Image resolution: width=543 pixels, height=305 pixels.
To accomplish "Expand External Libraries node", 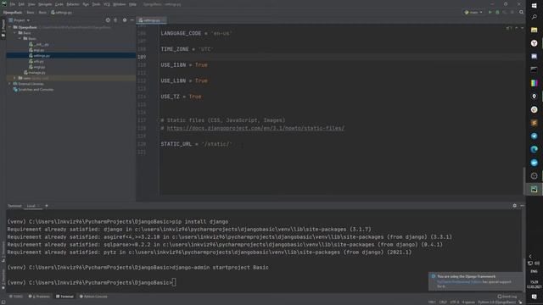I will 9,84.
